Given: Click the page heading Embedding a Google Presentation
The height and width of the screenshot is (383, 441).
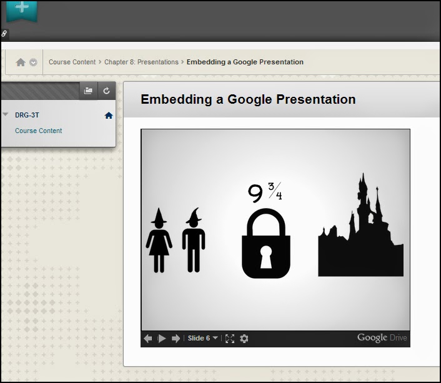Looking at the screenshot, I should click(248, 99).
